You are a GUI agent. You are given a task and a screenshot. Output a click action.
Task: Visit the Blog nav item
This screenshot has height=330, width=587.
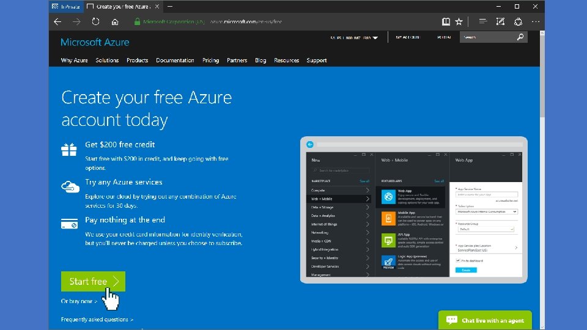(260, 61)
